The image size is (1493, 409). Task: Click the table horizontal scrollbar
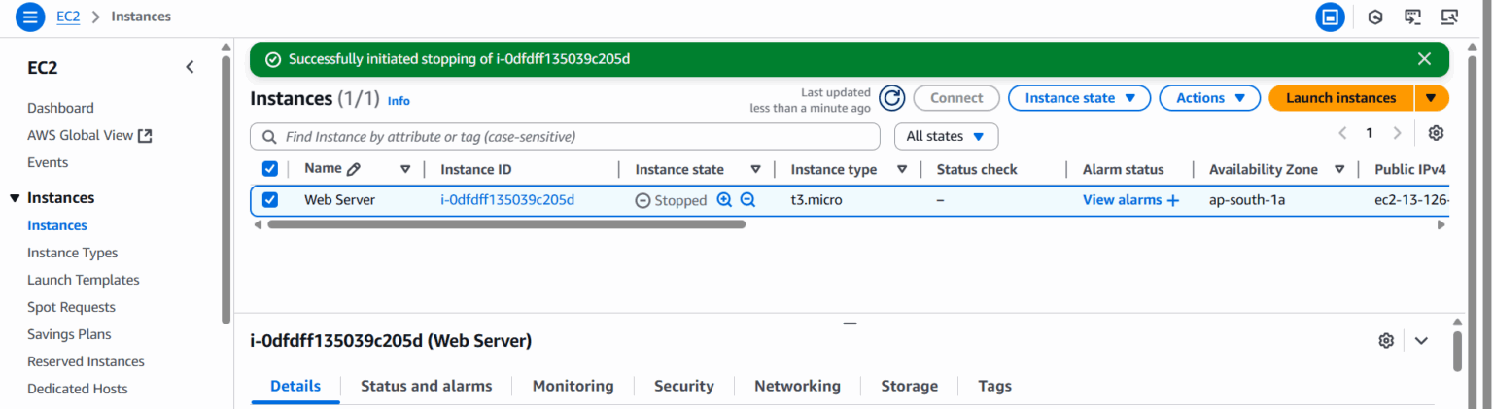tap(506, 224)
